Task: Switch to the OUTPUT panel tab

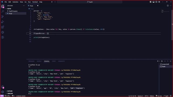Action: [x=39, y=61]
